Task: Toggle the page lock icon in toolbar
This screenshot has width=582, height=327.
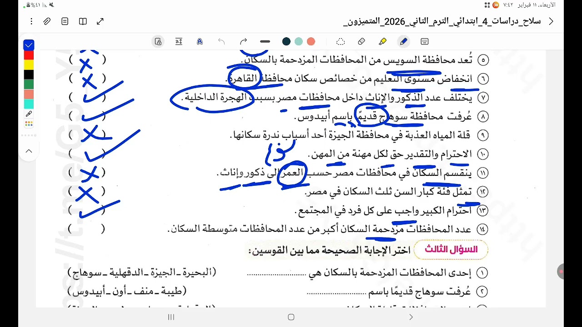Action: (158, 42)
